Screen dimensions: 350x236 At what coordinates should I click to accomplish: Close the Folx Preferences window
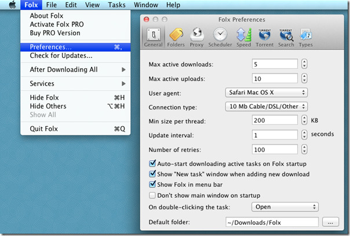147,20
